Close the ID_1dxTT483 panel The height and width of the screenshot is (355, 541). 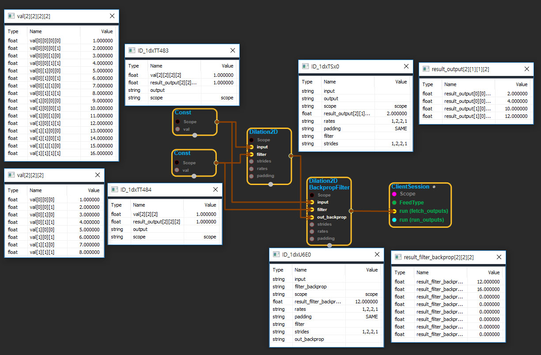click(232, 50)
